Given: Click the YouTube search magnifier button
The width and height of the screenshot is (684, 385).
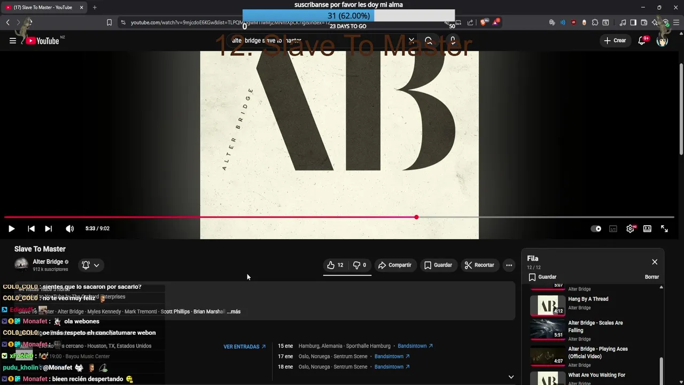Looking at the screenshot, I should 429,41.
